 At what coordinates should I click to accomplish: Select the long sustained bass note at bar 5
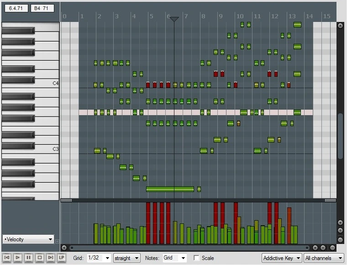pos(170,189)
